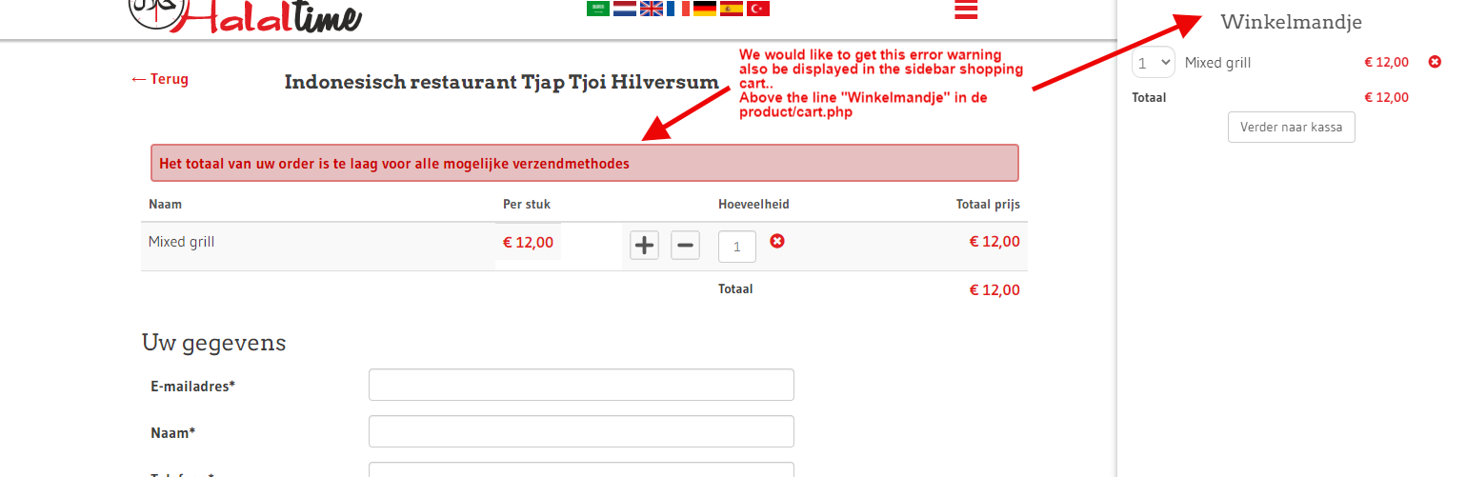This screenshot has height=477, width=1466.
Task: Pick the French flag language option
Action: (x=678, y=9)
